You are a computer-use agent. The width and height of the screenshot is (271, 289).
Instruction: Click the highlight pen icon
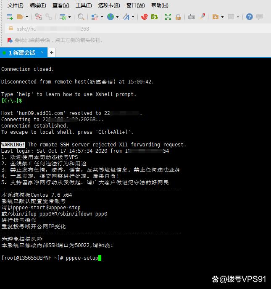[x=202, y=17]
